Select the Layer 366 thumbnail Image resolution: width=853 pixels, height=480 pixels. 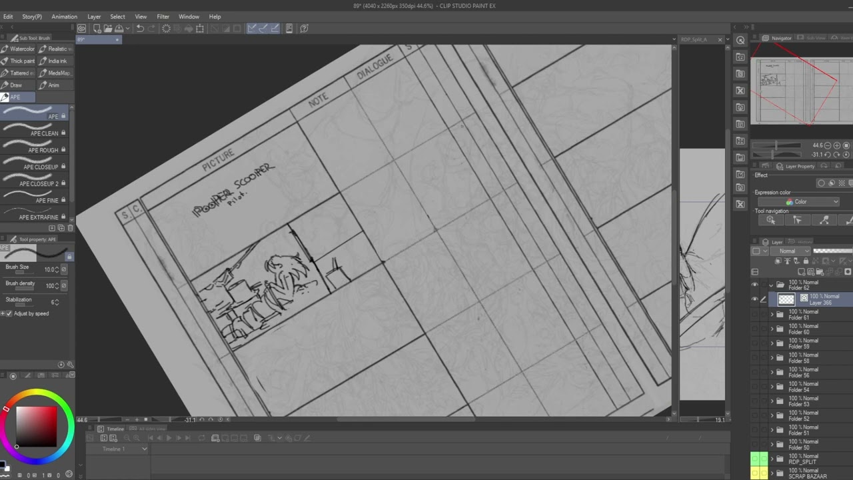[786, 299]
